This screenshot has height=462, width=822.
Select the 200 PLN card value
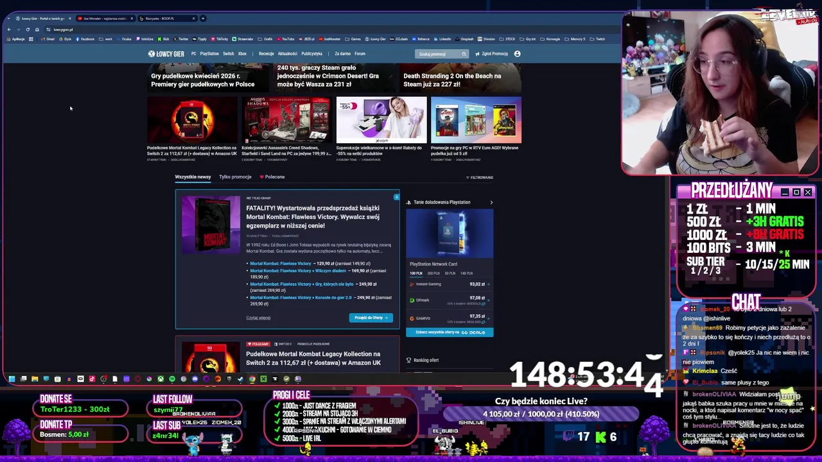433,273
